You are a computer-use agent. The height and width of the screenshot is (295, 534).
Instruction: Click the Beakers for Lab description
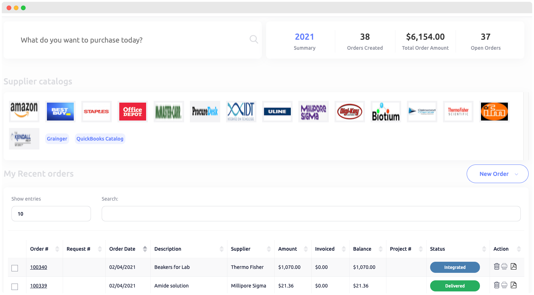pos(172,267)
